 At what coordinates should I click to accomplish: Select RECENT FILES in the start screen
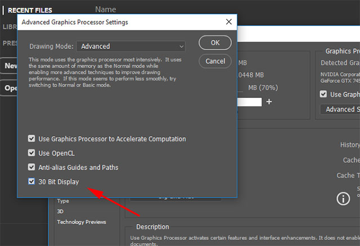(30, 10)
